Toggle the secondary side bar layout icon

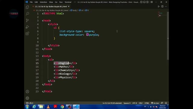(147, 2)
